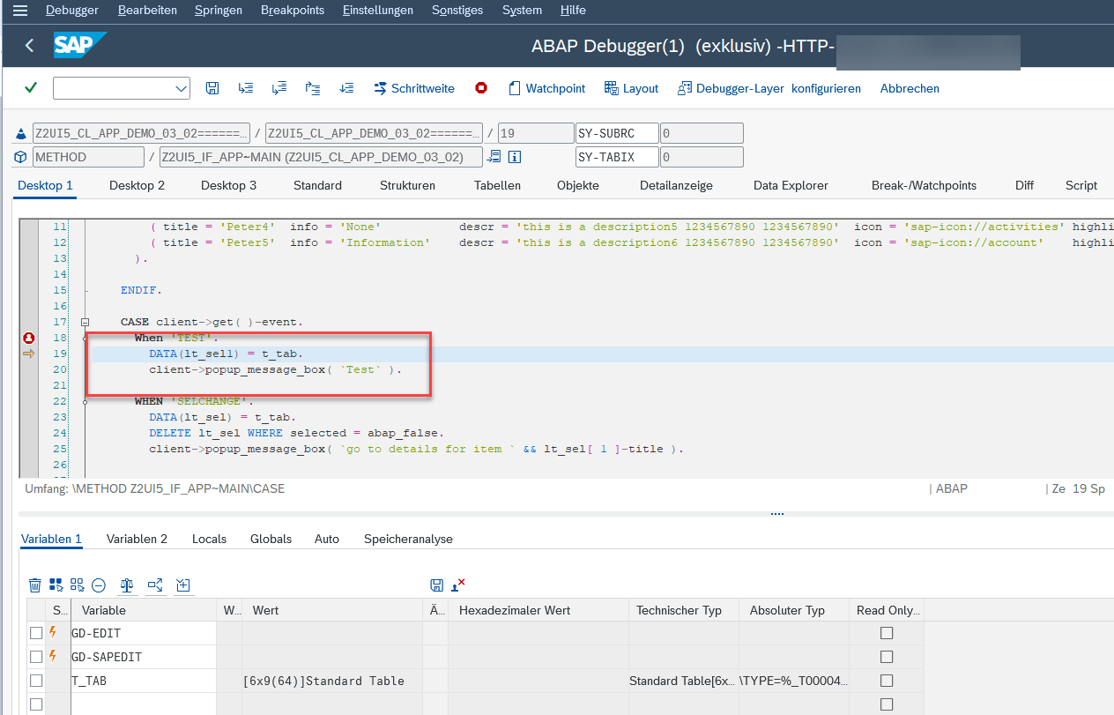The height and width of the screenshot is (715, 1114).
Task: Collapse the CASE block at line 17
Action: 85,322
